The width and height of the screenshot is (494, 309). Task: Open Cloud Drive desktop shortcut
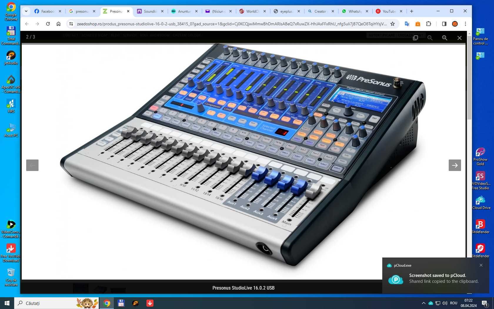tap(481, 202)
